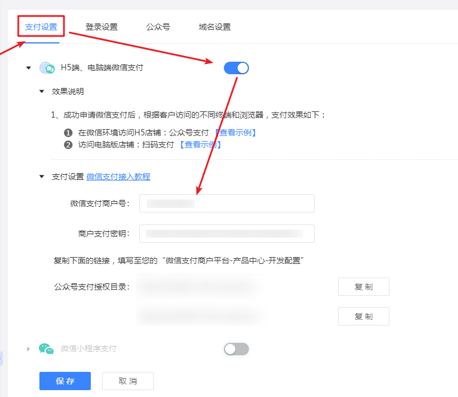Collapse the H5端、电脑端微信支付 section arrow
The height and width of the screenshot is (397, 458).
pos(29,68)
